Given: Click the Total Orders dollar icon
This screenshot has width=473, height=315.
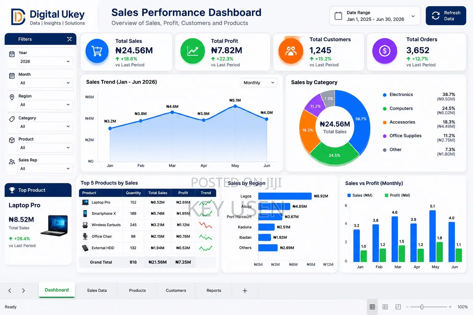Looking at the screenshot, I should pyautogui.click(x=385, y=51).
